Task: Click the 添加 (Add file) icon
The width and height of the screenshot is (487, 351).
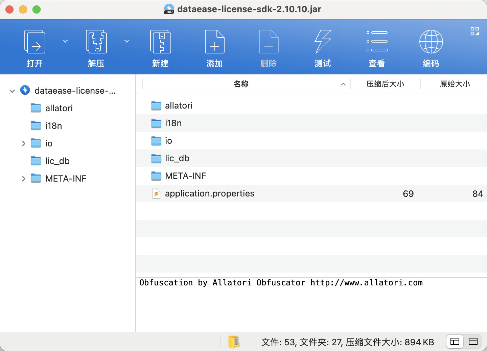Action: point(215,42)
